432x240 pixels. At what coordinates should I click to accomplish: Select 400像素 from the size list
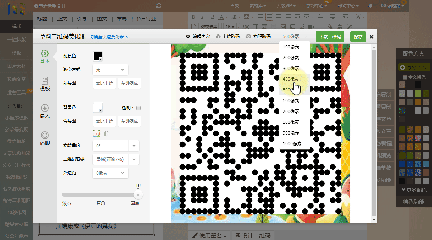click(x=295, y=79)
